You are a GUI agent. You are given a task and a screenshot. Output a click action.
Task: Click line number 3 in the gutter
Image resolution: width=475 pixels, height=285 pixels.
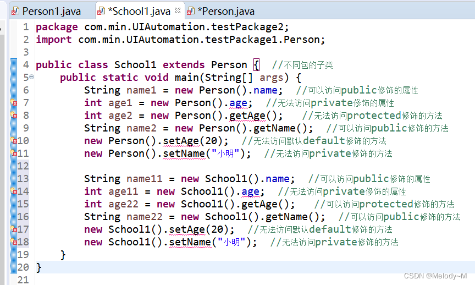point(26,52)
